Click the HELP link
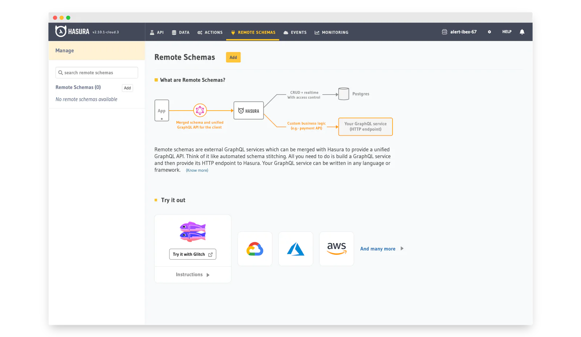This screenshot has width=581, height=337. (507, 32)
